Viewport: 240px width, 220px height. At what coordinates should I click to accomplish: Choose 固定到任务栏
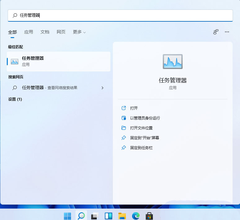[141, 148]
